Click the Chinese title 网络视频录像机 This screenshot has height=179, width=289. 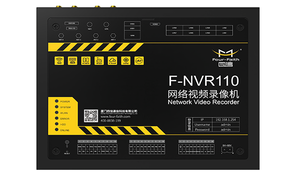[x=203, y=94]
